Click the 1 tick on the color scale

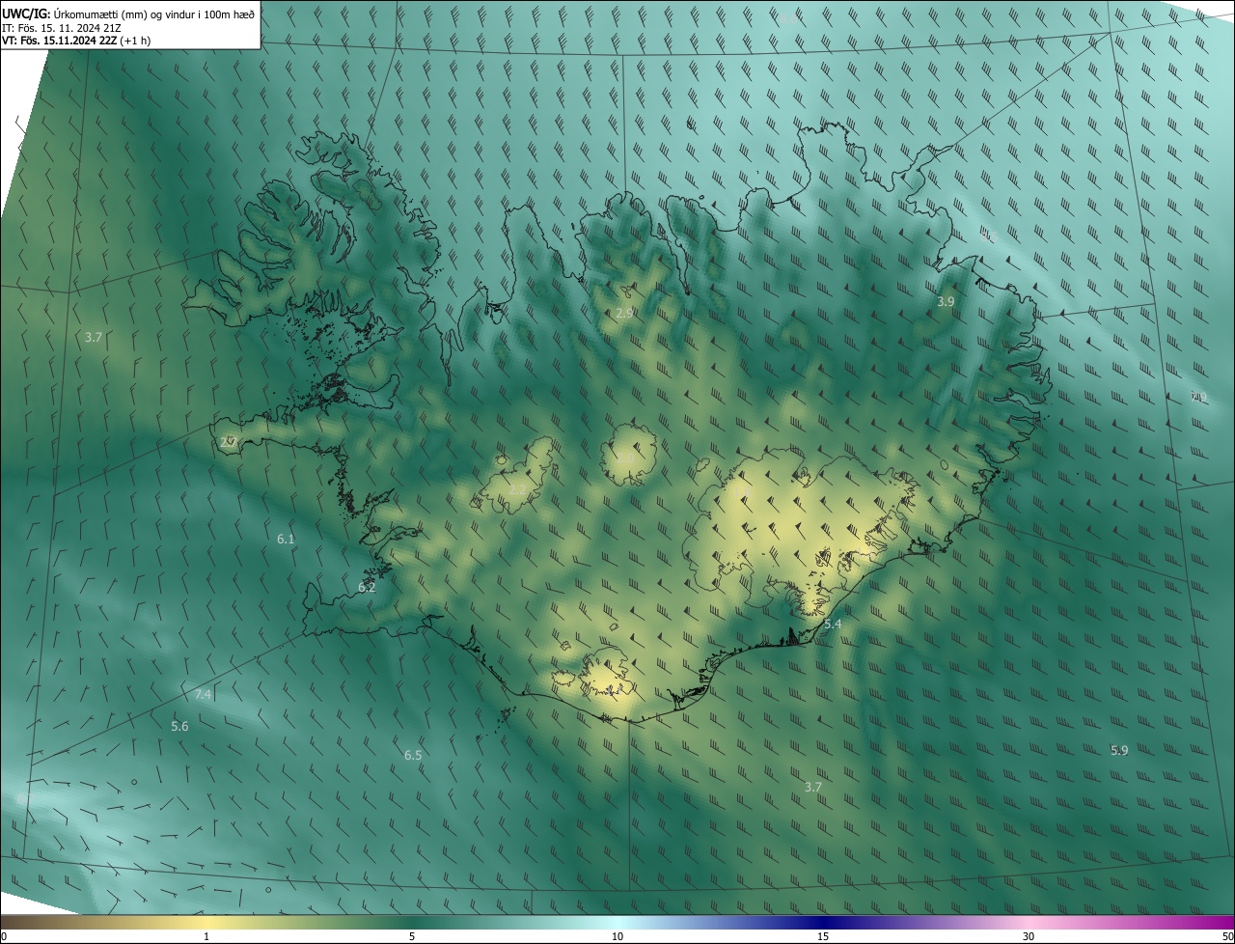[x=206, y=937]
